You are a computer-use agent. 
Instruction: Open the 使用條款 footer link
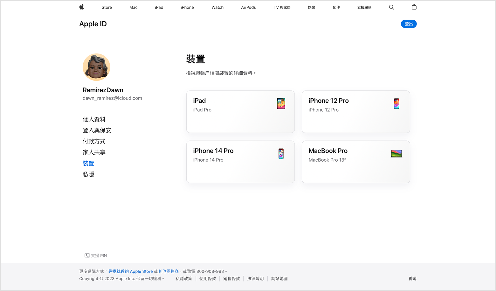coord(208,279)
